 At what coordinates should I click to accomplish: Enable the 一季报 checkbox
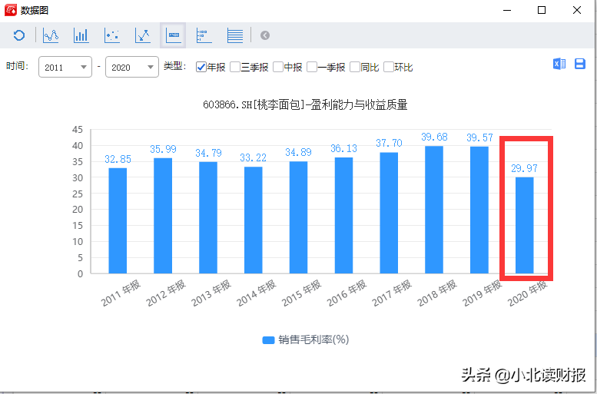click(x=312, y=68)
